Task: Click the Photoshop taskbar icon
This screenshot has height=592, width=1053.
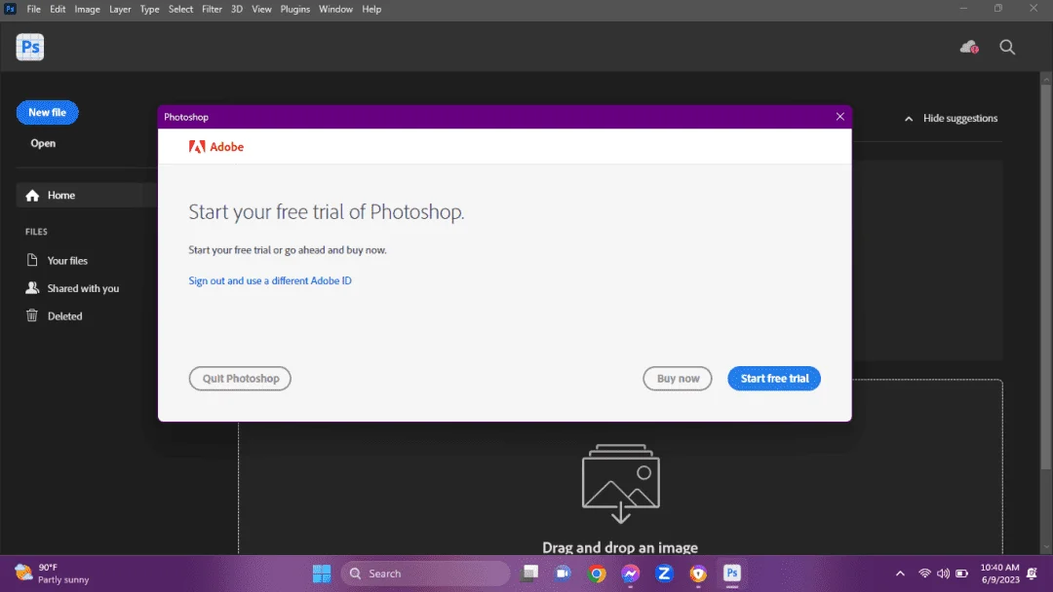Action: point(732,573)
